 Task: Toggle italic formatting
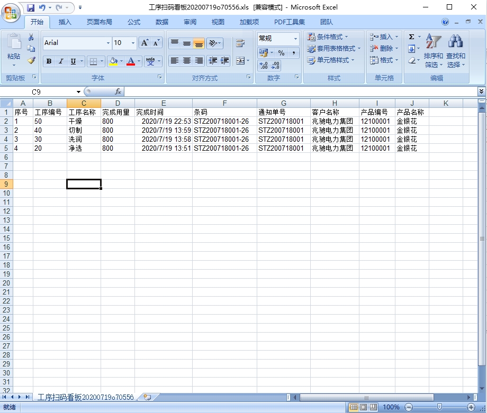(x=61, y=61)
